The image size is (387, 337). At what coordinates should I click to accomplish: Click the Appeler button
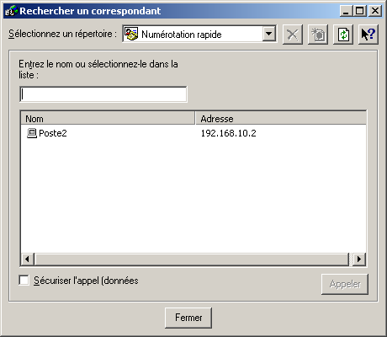tap(345, 284)
